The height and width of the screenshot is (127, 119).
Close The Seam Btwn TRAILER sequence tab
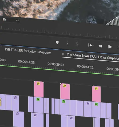(63, 54)
